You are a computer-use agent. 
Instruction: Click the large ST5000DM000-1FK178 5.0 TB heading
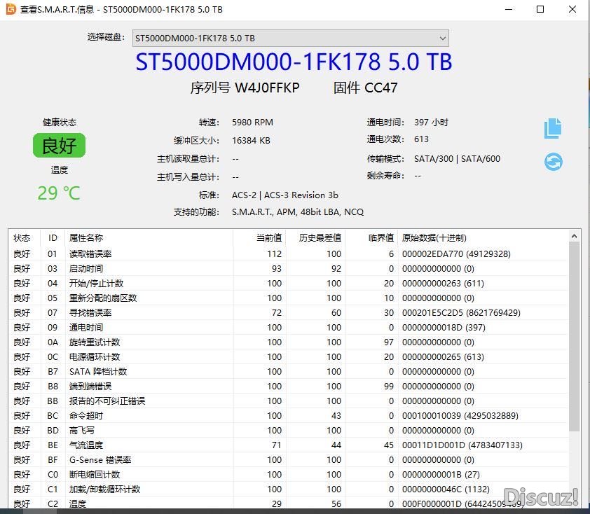tap(294, 62)
